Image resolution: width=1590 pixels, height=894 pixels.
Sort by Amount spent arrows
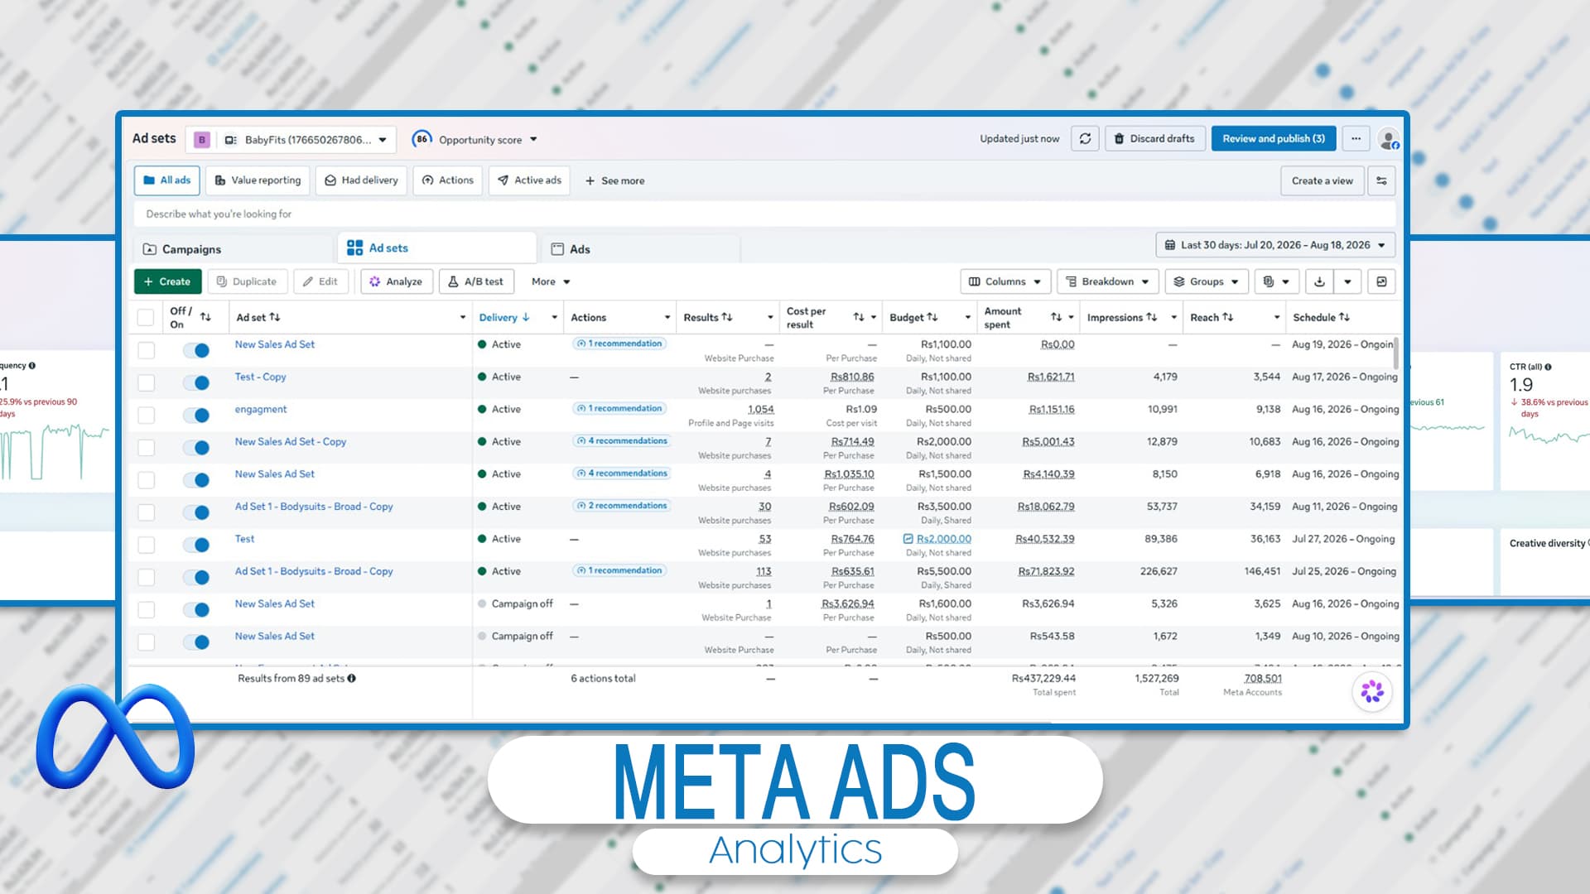coord(1056,317)
